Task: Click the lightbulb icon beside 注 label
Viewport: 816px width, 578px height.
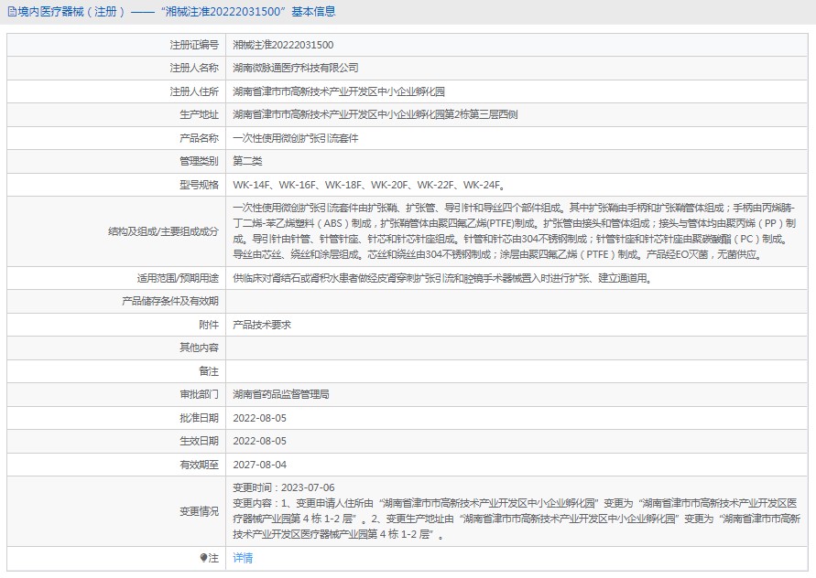Action: point(203,558)
